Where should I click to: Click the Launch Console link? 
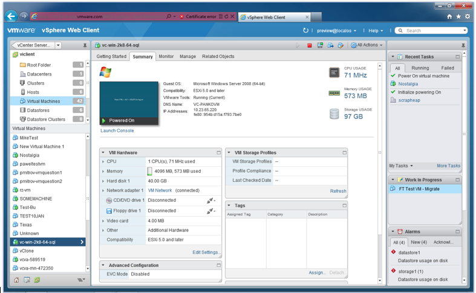point(117,130)
